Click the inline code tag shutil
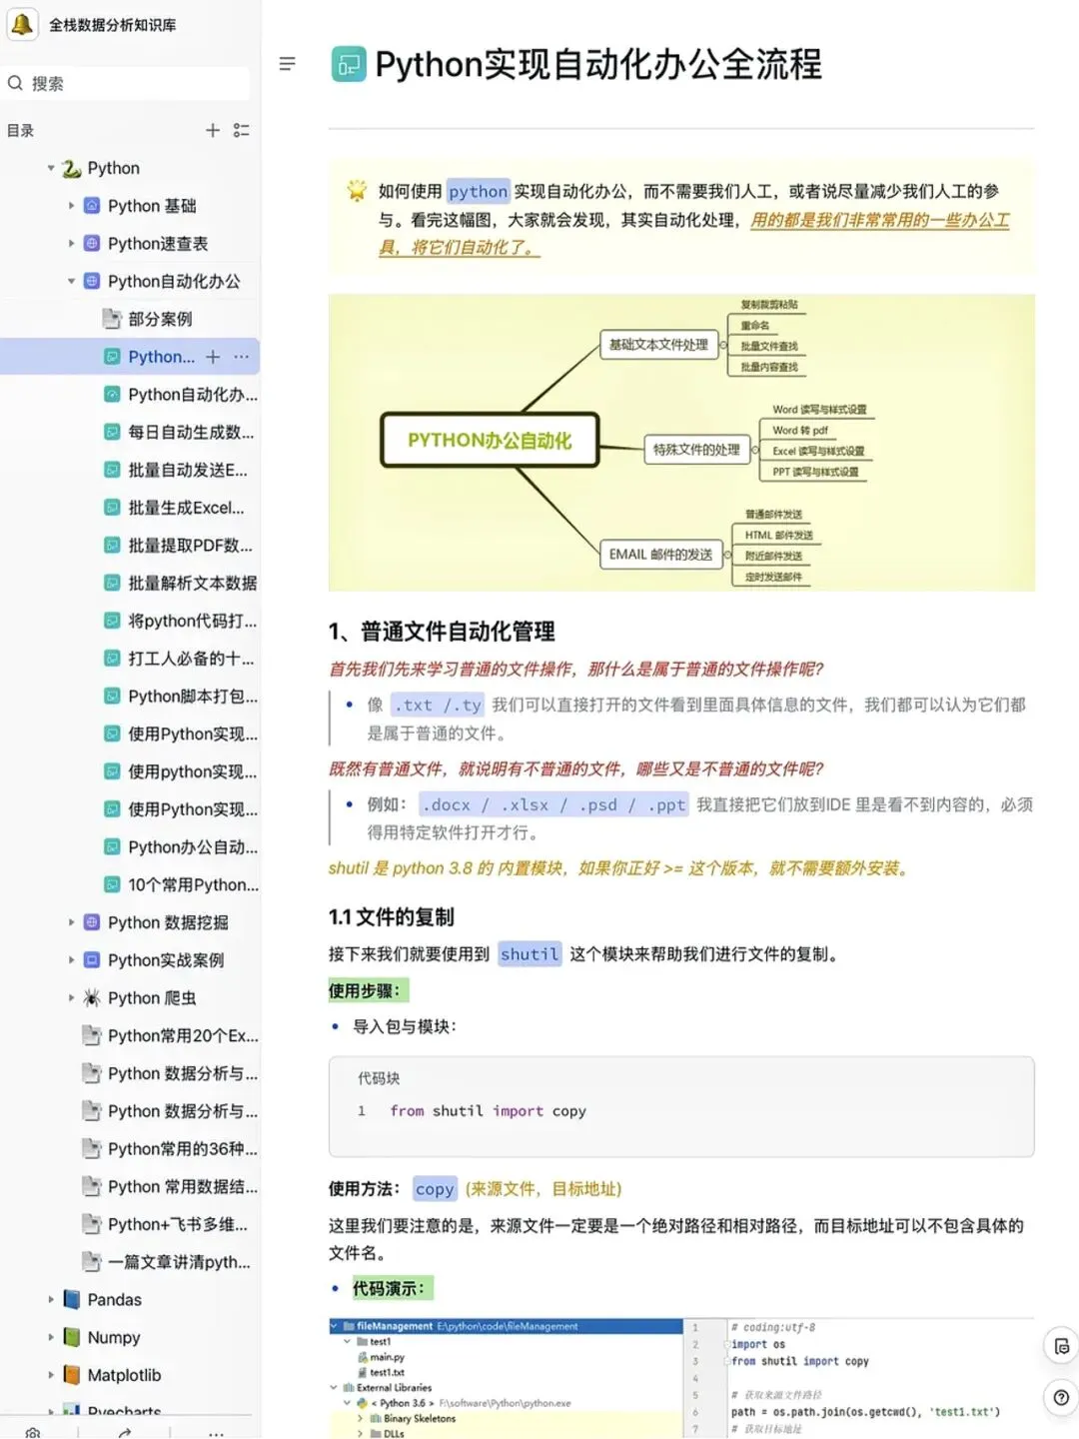Image resolution: width=1079 pixels, height=1439 pixels. 530,954
